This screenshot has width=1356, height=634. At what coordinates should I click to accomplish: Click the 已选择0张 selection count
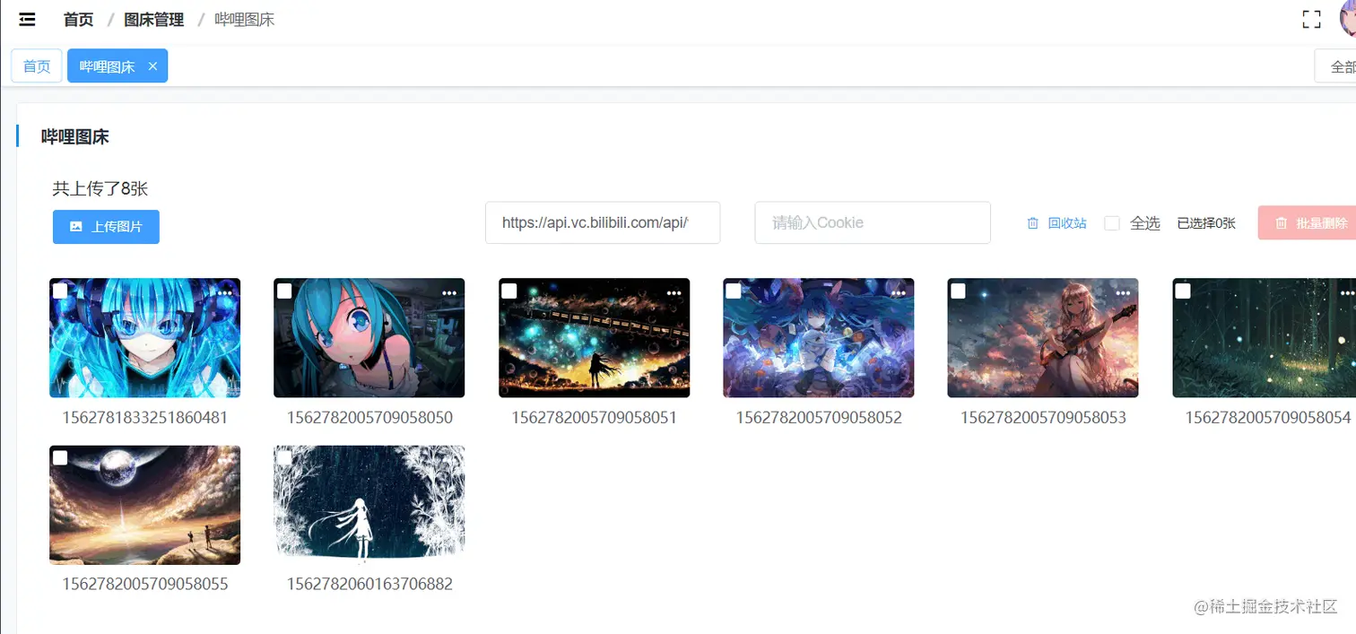(1205, 223)
